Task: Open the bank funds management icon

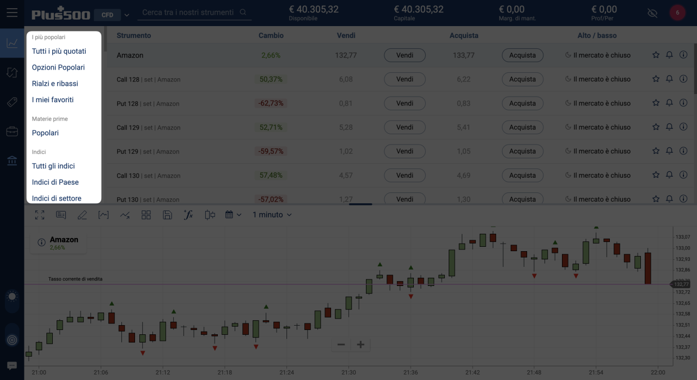Action: coord(12,161)
